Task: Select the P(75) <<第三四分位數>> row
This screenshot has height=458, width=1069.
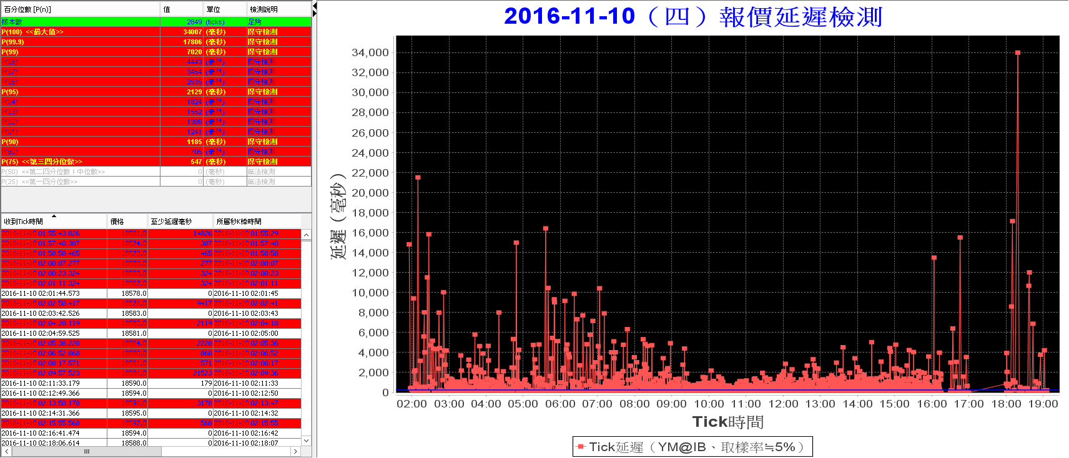Action: [156, 162]
